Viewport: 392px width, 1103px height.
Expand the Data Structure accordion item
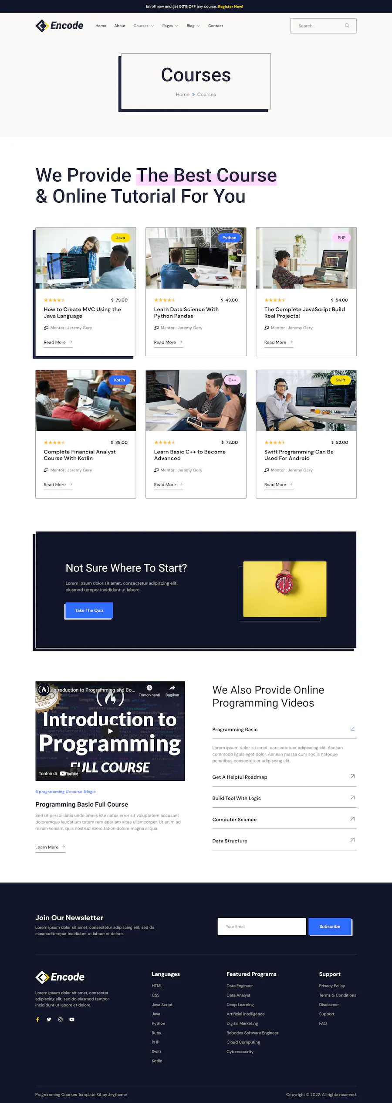[284, 841]
